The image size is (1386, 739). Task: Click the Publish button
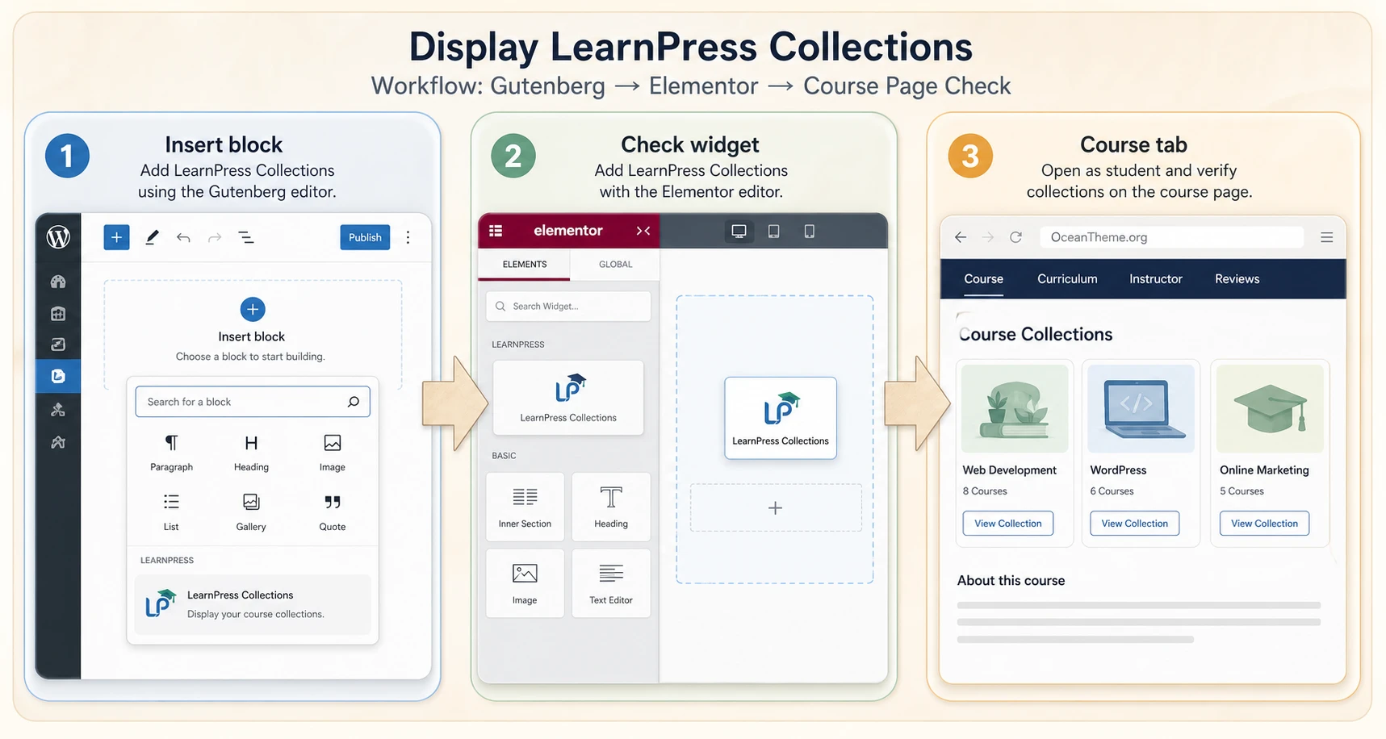click(x=365, y=237)
